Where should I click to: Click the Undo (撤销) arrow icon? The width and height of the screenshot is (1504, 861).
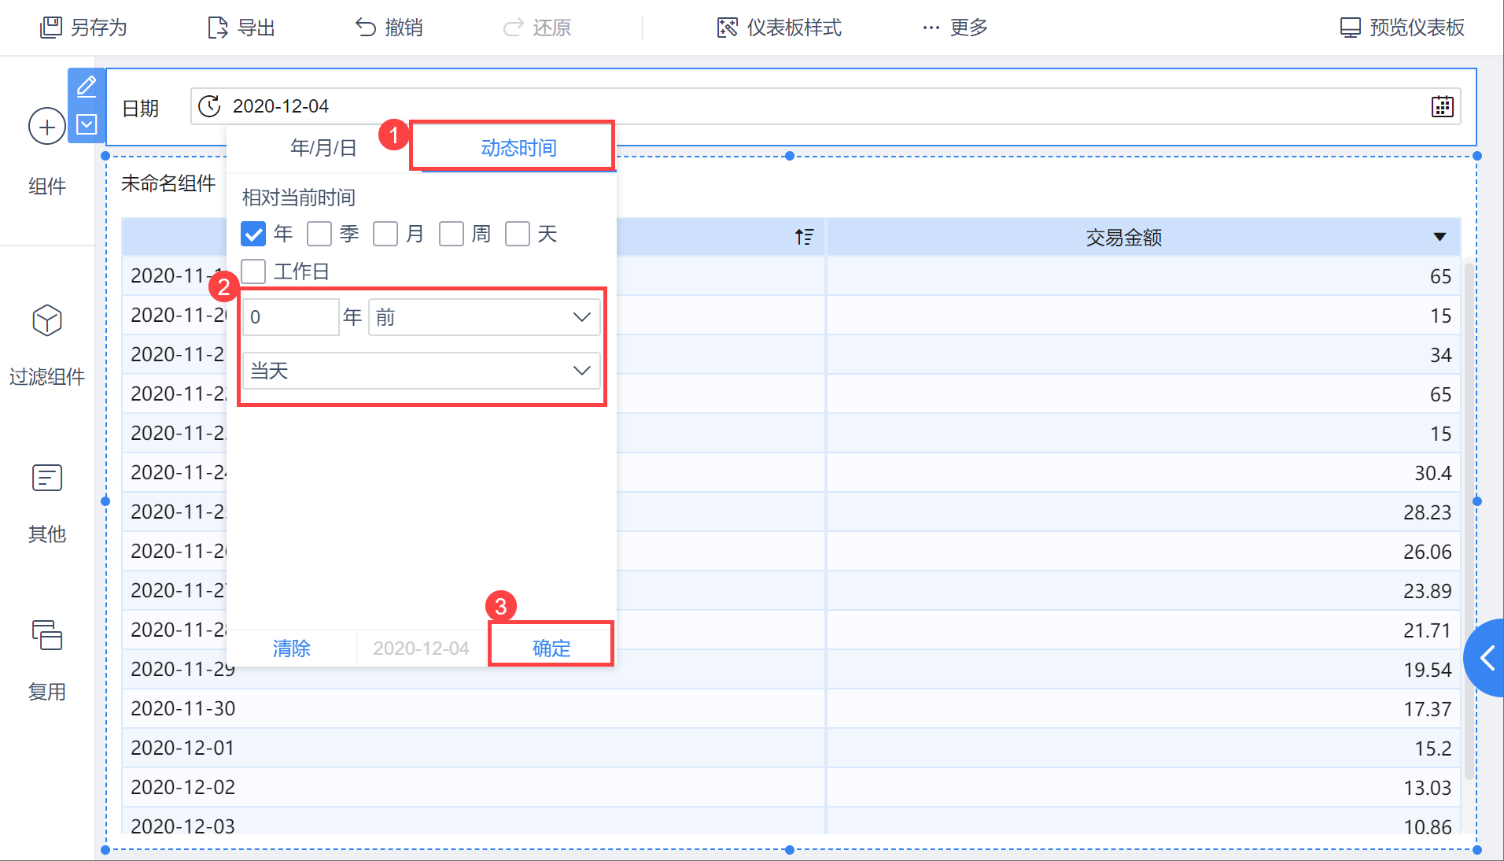point(366,28)
